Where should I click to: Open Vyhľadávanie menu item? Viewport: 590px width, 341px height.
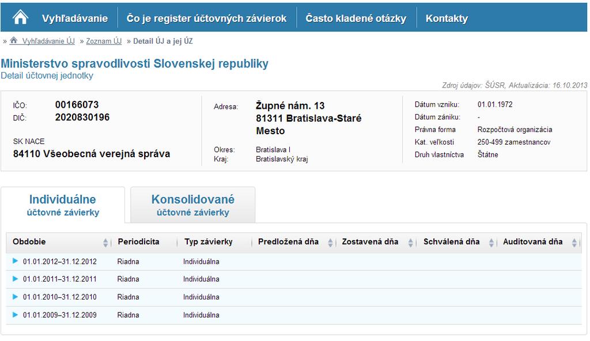(x=75, y=18)
